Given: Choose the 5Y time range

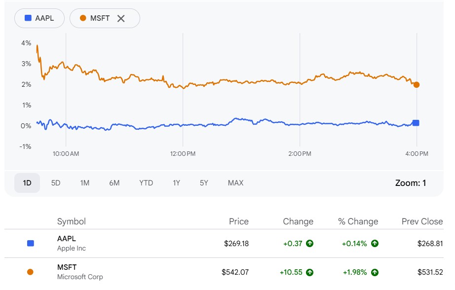Looking at the screenshot, I should pyautogui.click(x=204, y=183).
